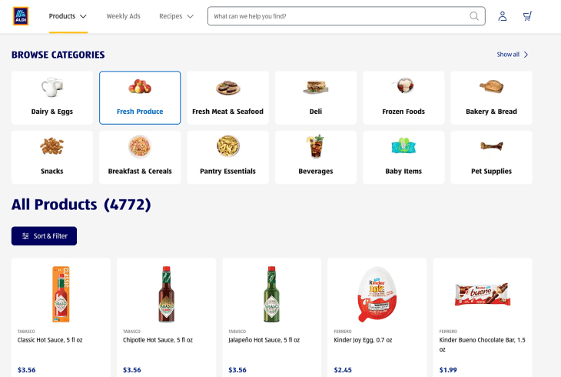Click the ALDI logo
Viewport: 561px width, 377px height.
21,16
